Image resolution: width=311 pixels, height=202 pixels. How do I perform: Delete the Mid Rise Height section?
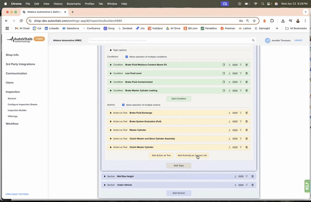tap(252, 176)
